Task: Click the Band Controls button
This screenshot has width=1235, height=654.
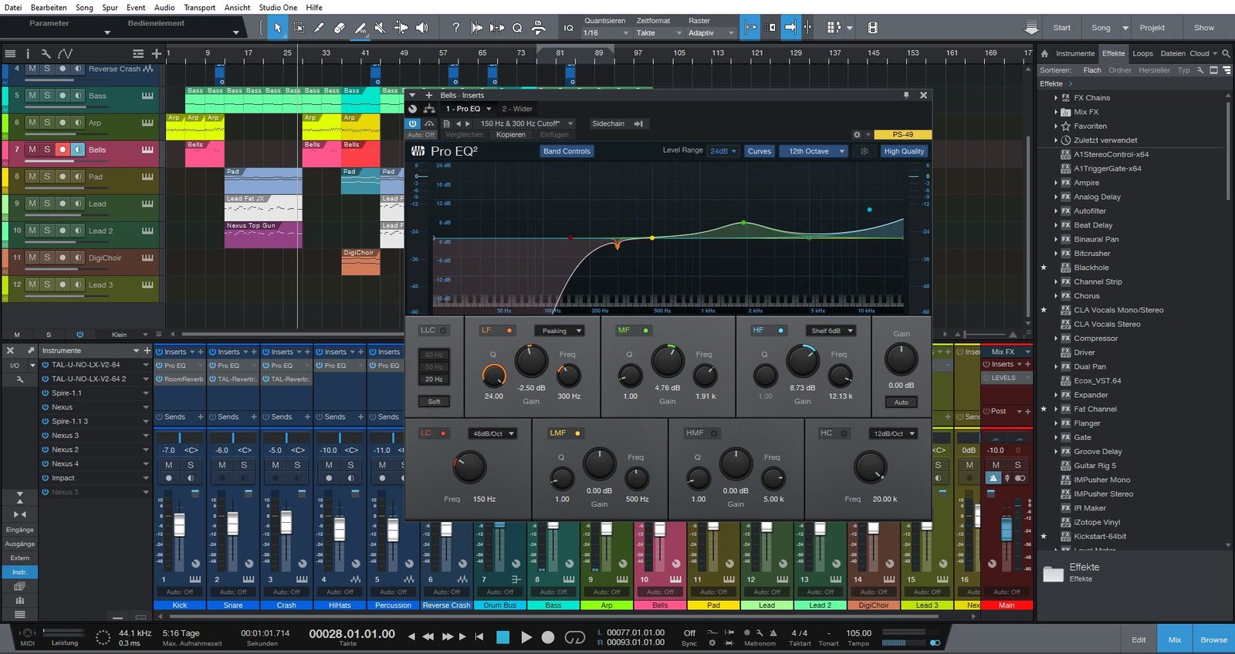Action: 567,151
